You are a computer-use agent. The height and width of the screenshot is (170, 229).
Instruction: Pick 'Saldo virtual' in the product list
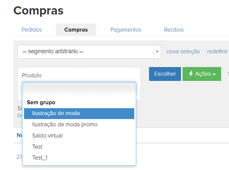(47, 135)
